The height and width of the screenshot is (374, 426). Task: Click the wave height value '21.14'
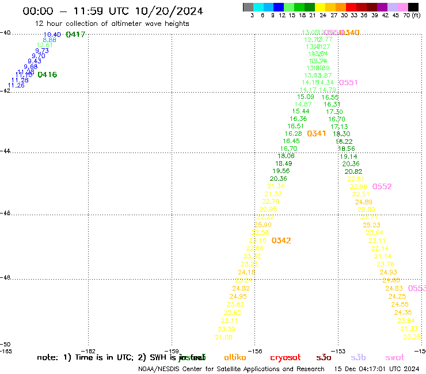(383, 256)
